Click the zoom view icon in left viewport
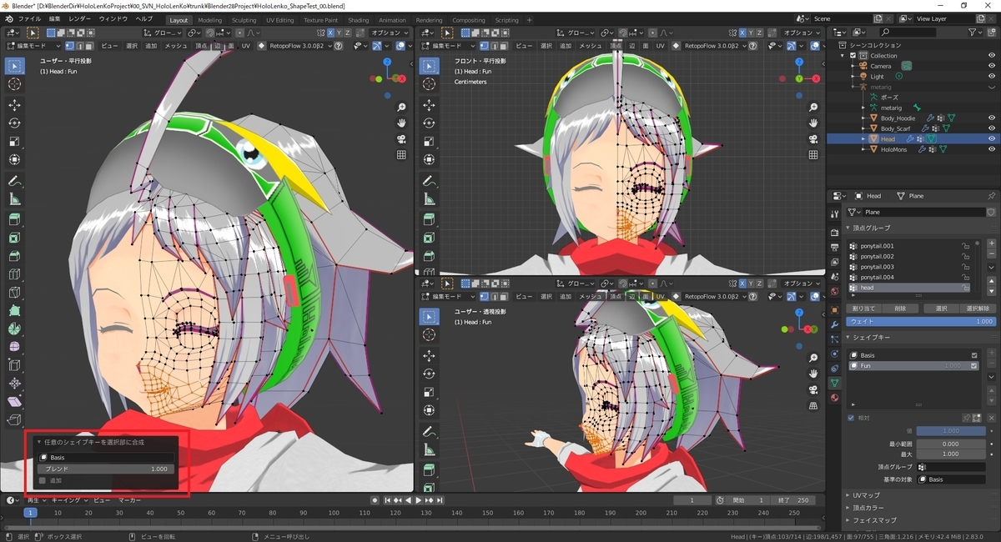The height and width of the screenshot is (542, 1001). (x=400, y=108)
